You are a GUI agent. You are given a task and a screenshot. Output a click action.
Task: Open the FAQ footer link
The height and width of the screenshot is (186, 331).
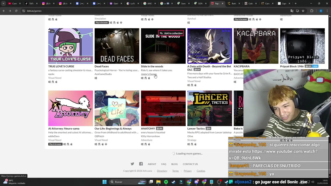pyautogui.click(x=164, y=164)
